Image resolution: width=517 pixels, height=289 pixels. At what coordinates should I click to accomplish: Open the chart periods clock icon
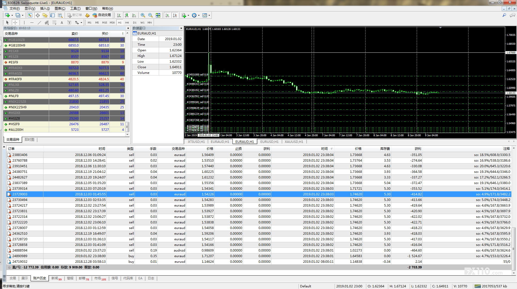pyautogui.click(x=194, y=15)
